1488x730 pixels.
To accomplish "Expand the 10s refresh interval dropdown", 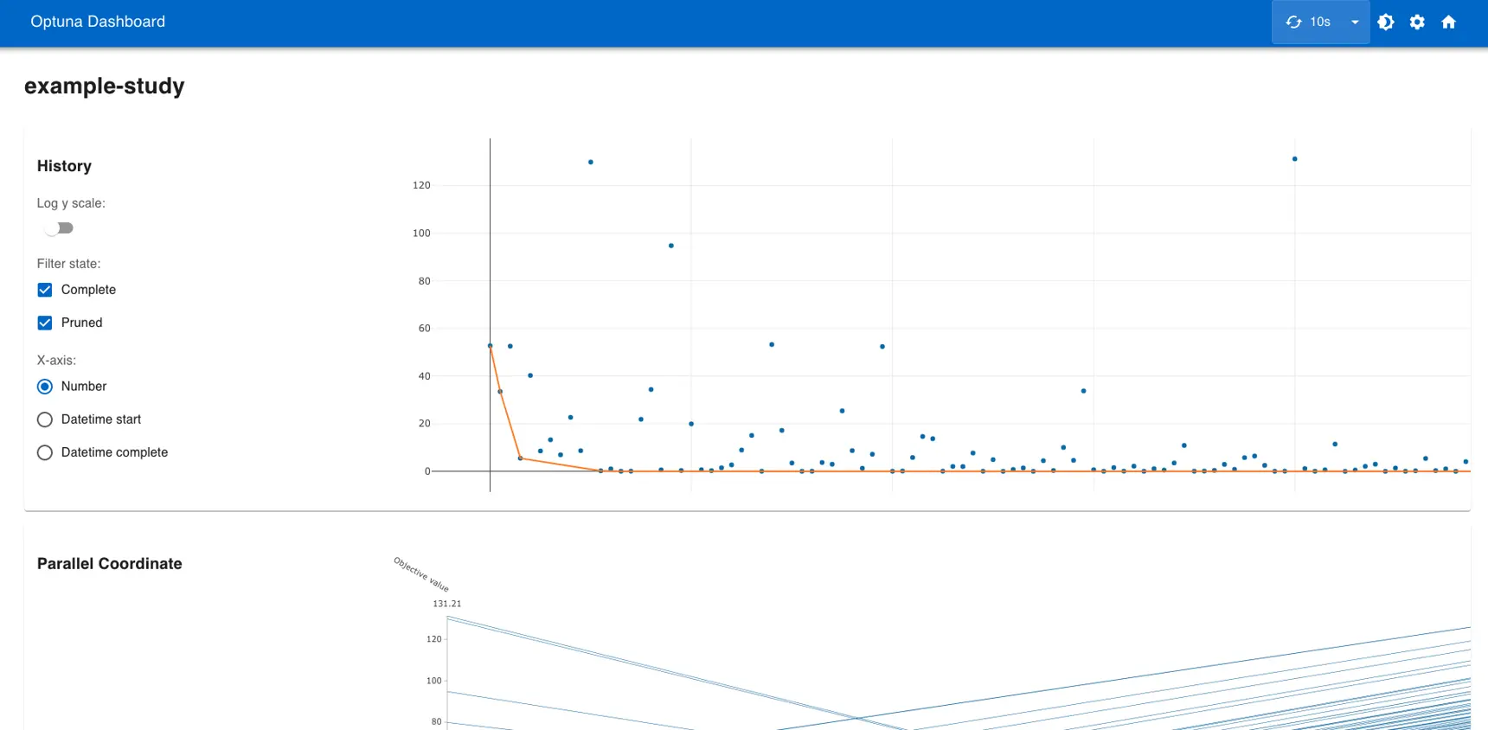I will (x=1355, y=22).
